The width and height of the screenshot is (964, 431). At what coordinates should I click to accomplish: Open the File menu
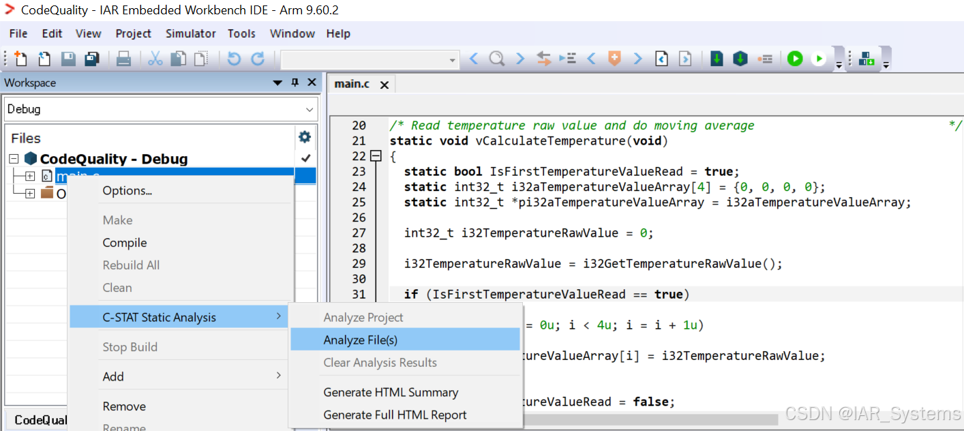coord(18,33)
